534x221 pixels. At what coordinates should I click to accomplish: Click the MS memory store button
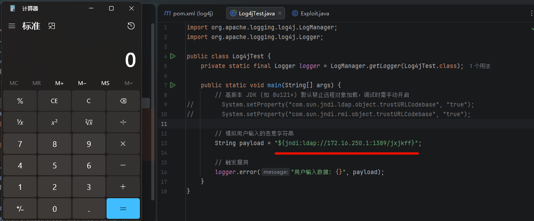(x=105, y=83)
